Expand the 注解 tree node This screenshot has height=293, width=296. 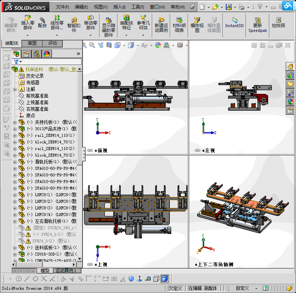click(x=15, y=89)
